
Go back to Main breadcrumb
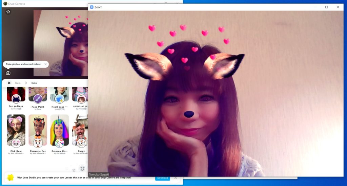pyautogui.click(x=18, y=83)
